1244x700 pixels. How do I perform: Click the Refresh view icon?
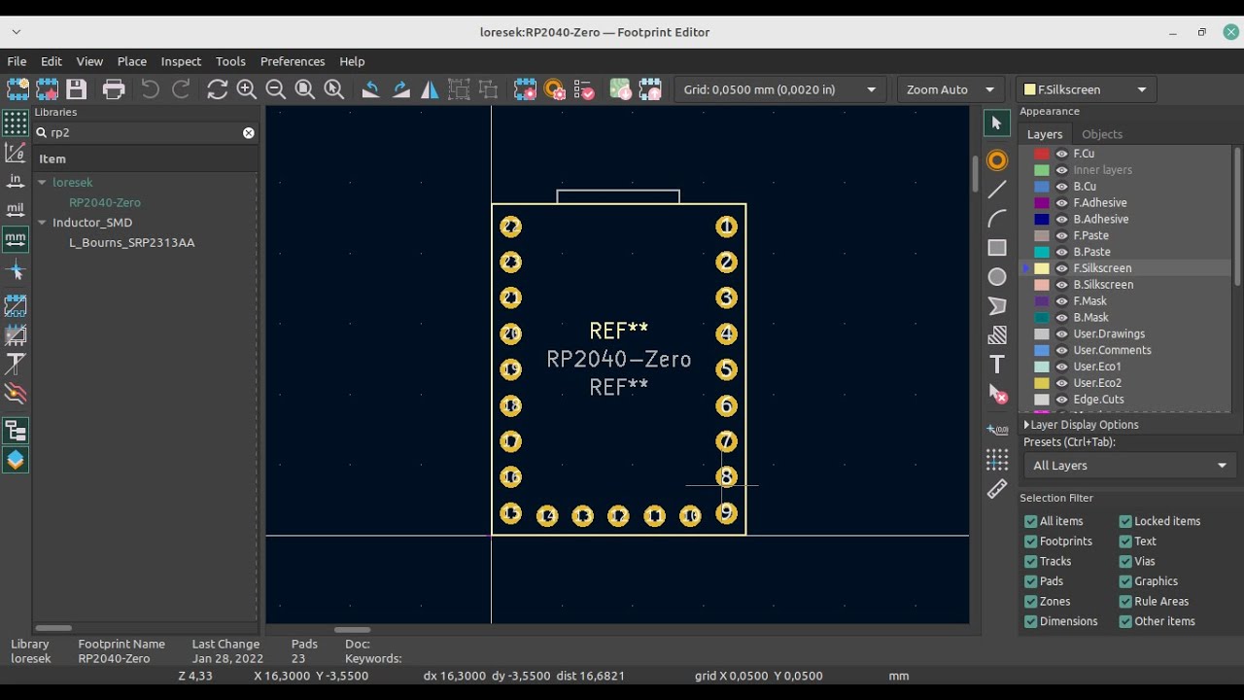point(218,89)
